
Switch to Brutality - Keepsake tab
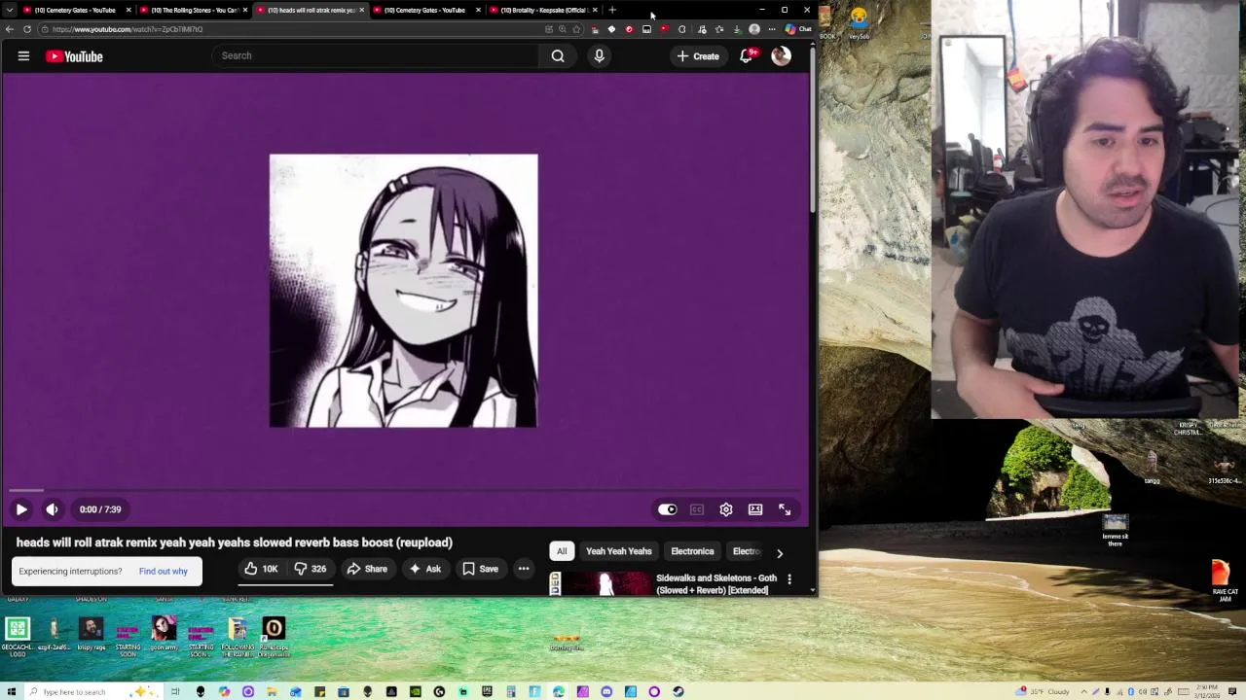pyautogui.click(x=543, y=10)
